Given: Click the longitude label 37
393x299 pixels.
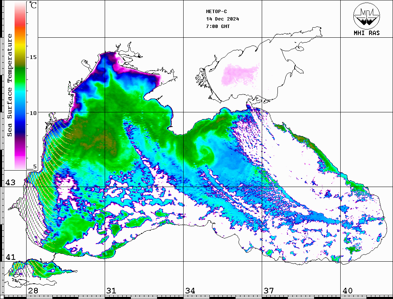Looking at the screenshot, I should coord(269,291).
